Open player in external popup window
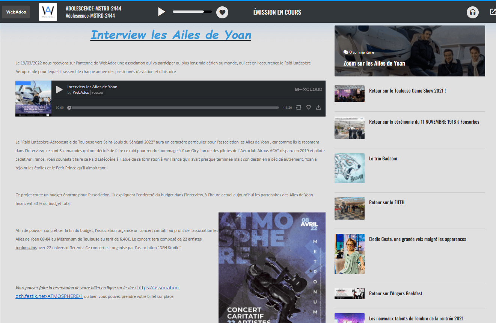 [x=493, y=12]
